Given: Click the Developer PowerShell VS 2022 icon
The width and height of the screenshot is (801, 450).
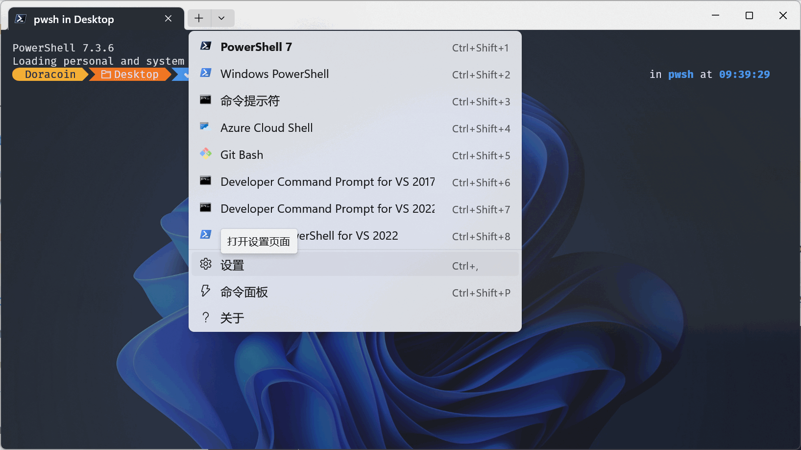Looking at the screenshot, I should (x=206, y=235).
